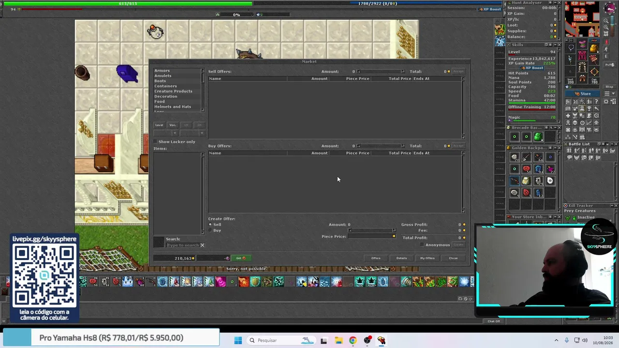The width and height of the screenshot is (619, 348).
Task: Select the item stack of 20 in Golden Backpack
Action: 514,157
